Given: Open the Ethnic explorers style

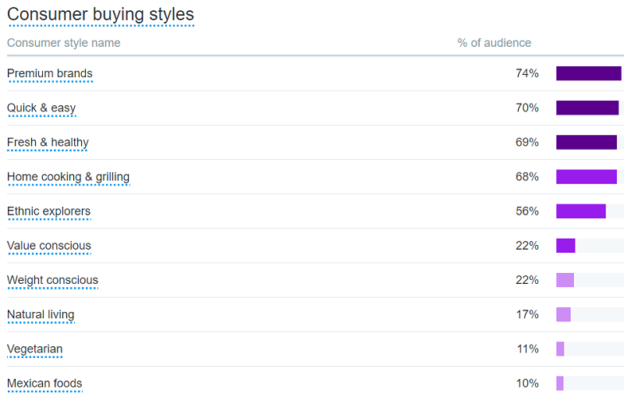Looking at the screenshot, I should coord(48,211).
